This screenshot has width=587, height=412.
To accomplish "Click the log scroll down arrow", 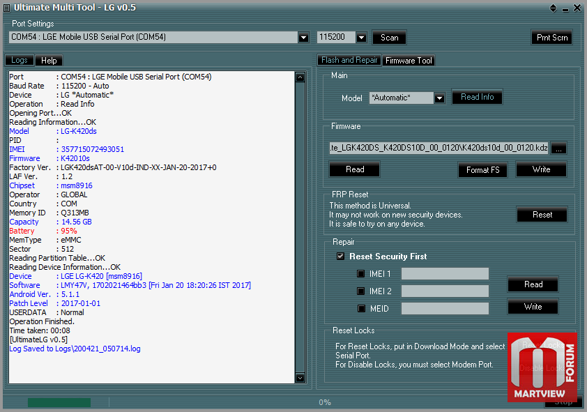I will pos(300,378).
